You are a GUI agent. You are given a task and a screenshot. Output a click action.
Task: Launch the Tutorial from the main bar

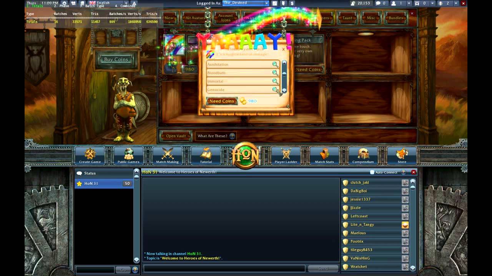click(x=206, y=156)
